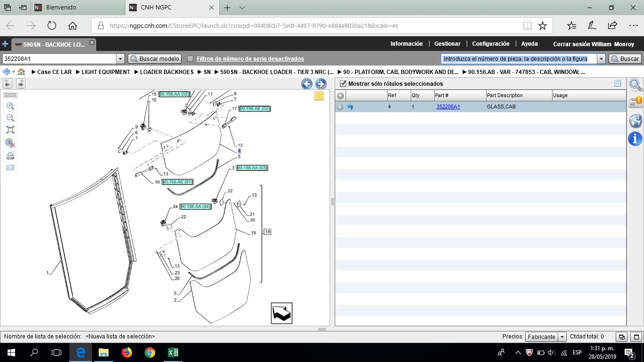Viewport: 644px width, 362px height.
Task: Open the part search field dropdown arrow
Action: [x=601, y=59]
